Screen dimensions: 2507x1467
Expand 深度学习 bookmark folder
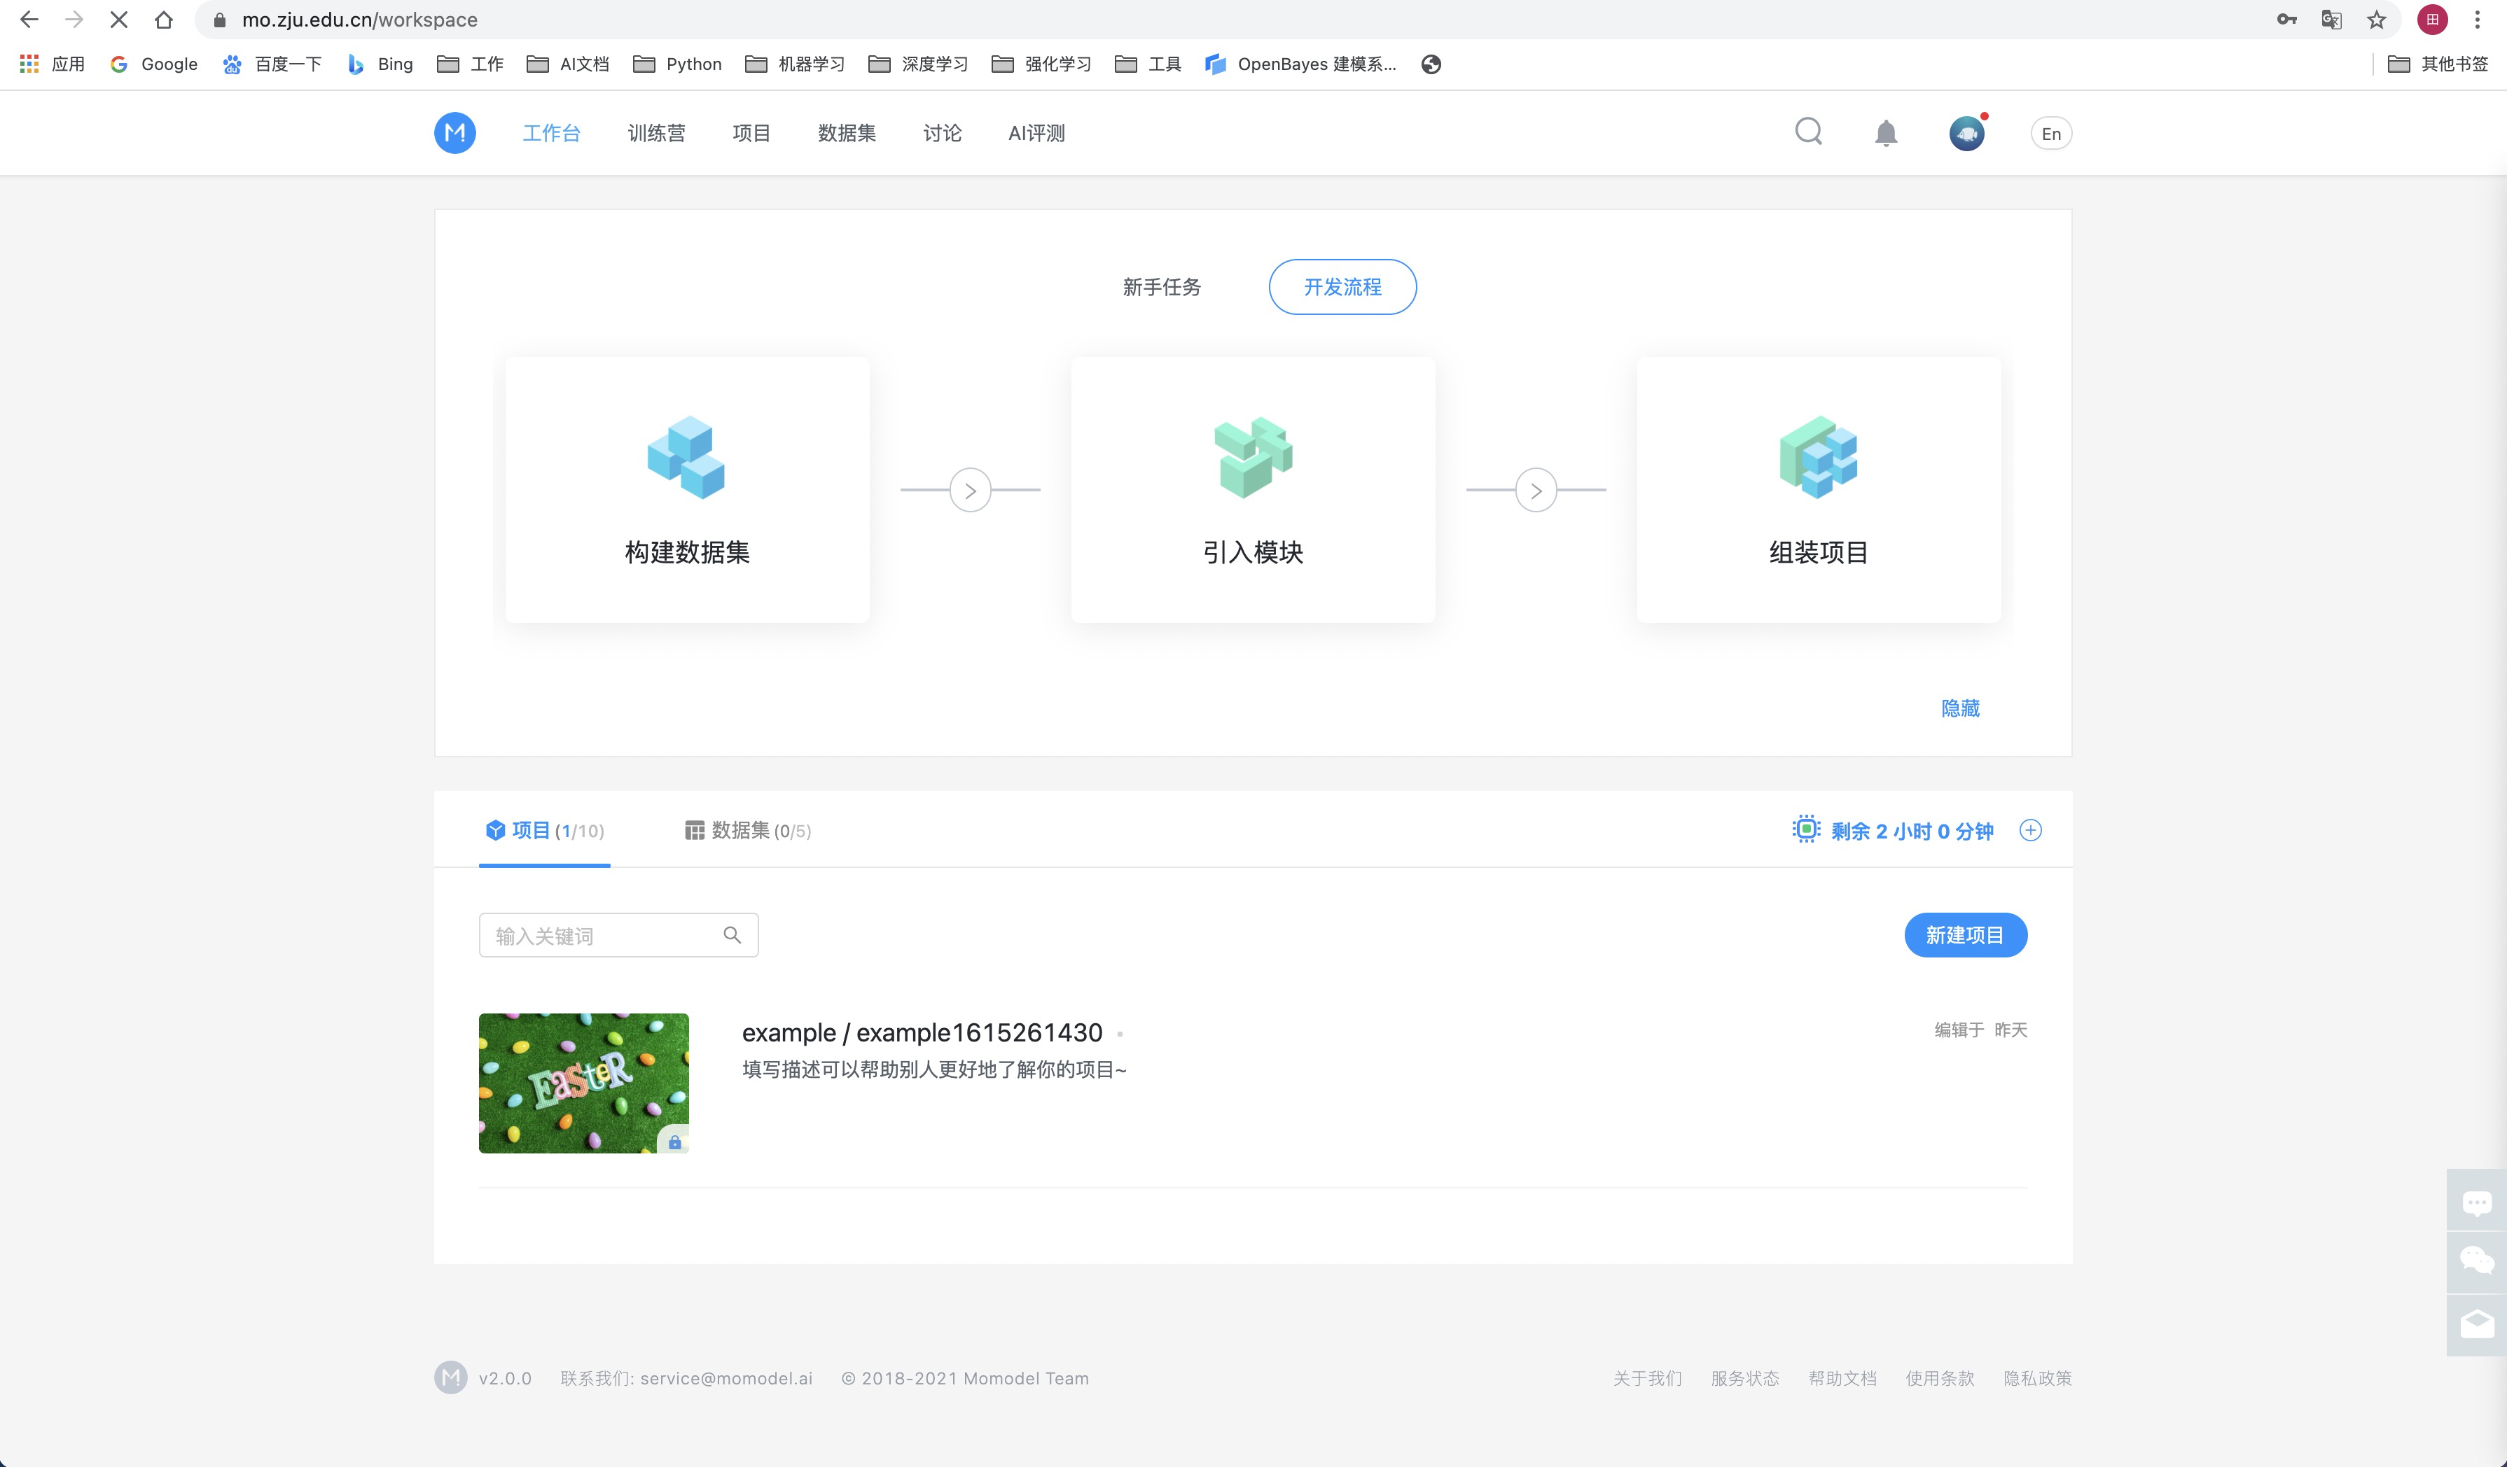918,64
